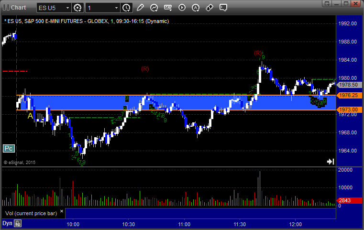Click the symbol link icon
The image size is (364, 230).
coord(209,8)
